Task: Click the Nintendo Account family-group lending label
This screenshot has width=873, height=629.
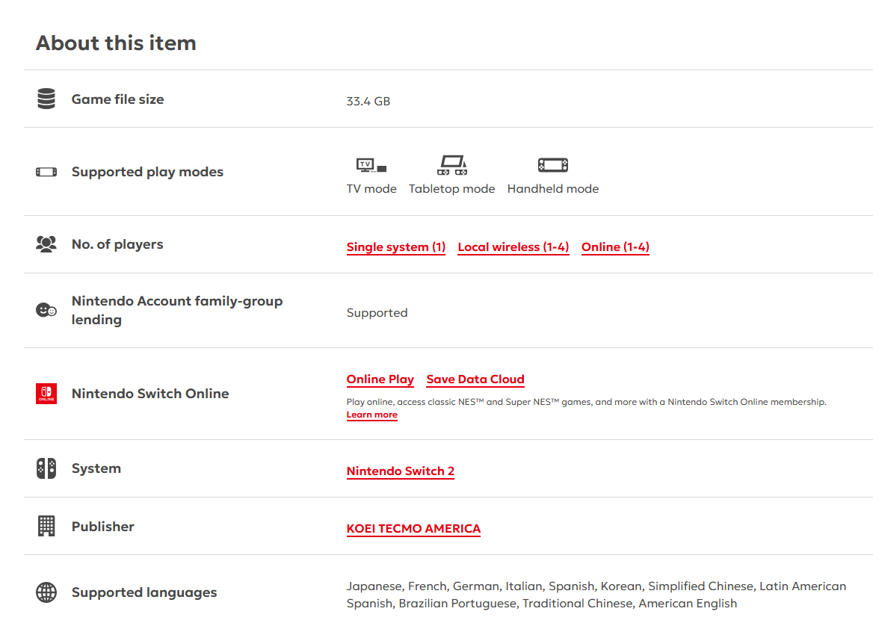Action: (x=177, y=310)
